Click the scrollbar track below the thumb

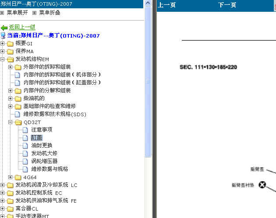148,187
